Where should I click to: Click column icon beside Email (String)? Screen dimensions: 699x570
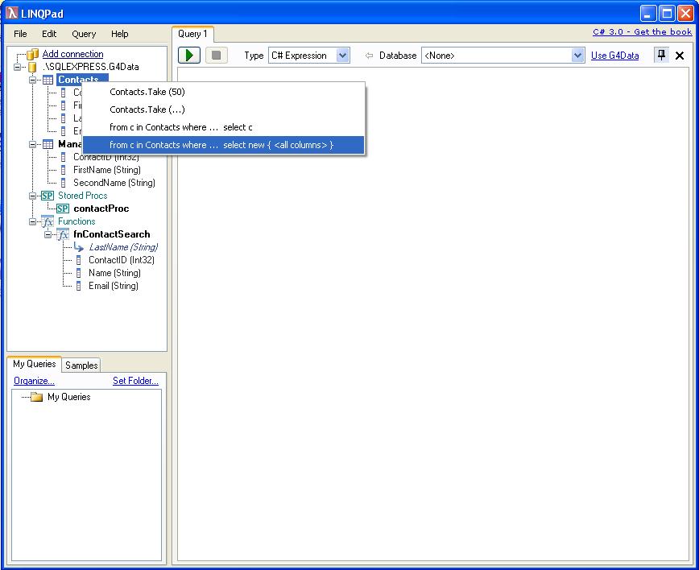[x=78, y=286]
